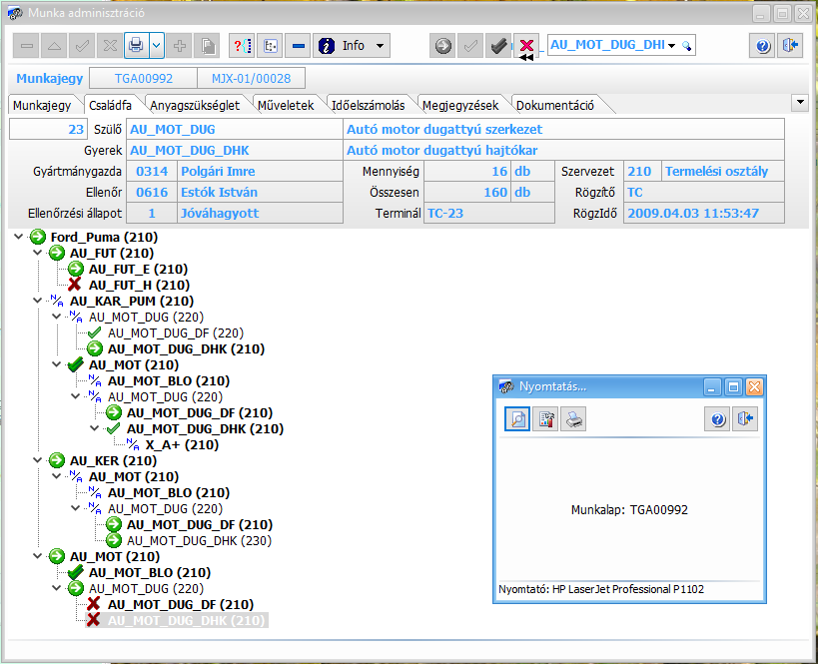Click the Gyerek field showing AU_MOT_DUG_DHK

235,150
